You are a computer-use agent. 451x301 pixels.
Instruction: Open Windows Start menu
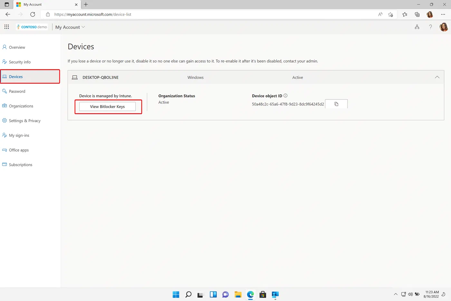176,294
